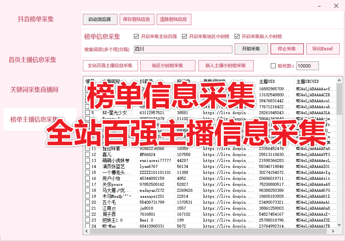Toggle 开启采集全站百强 checkbox
Screen dimensions: 345x241
136,37
